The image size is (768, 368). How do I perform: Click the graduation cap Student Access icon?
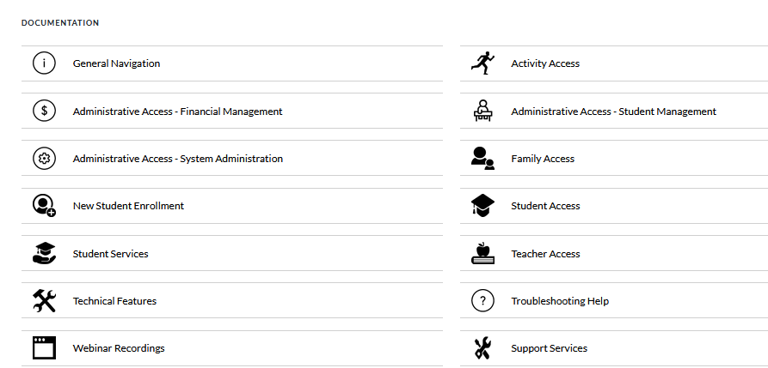[x=482, y=206]
